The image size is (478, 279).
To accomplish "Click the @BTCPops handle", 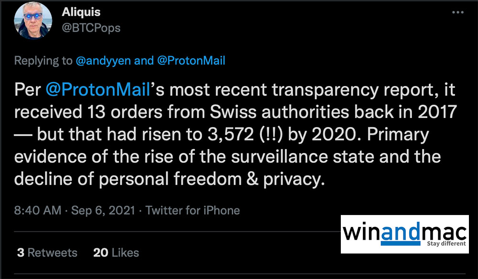I will click(x=91, y=28).
